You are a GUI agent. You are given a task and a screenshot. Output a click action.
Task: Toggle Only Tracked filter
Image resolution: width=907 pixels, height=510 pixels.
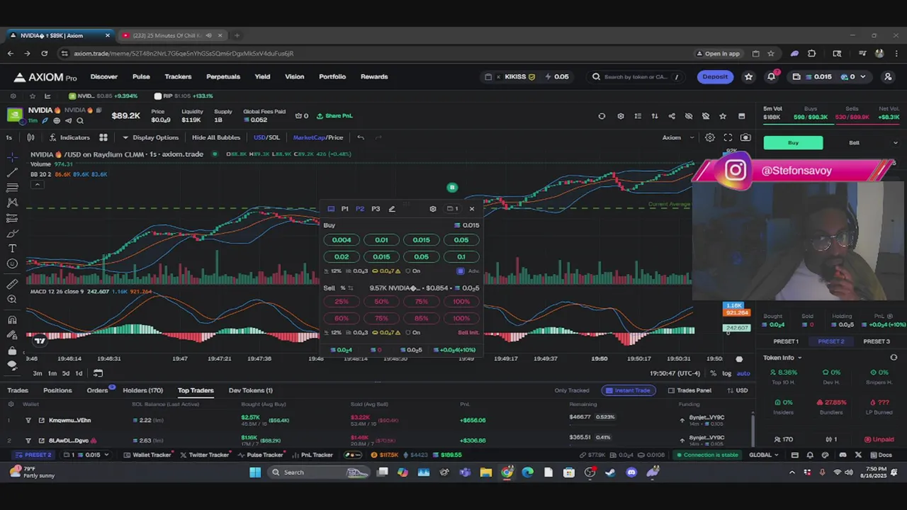[572, 390]
